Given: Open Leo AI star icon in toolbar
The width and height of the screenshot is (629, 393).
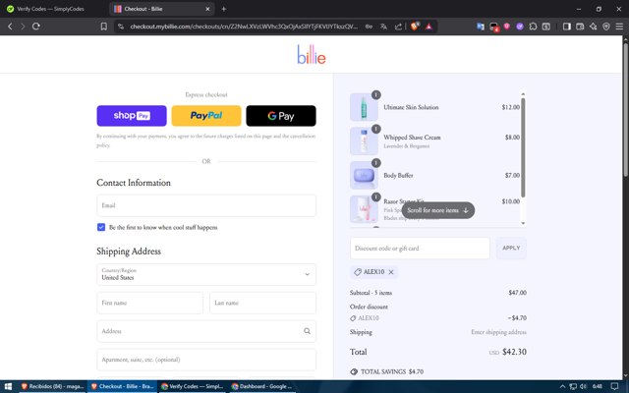Looking at the screenshot, I should tap(593, 27).
